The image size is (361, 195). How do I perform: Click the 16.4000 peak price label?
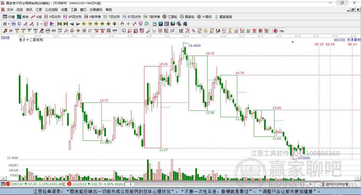coord(195,45)
